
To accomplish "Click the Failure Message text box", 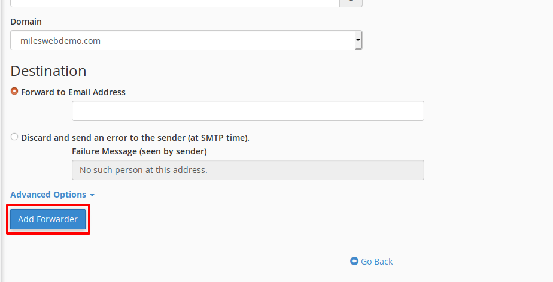I will [248, 170].
